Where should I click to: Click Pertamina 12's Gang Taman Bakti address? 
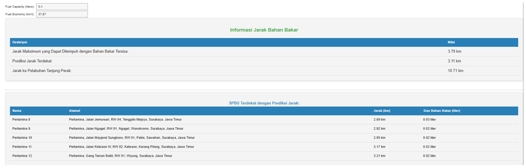pos(121,156)
